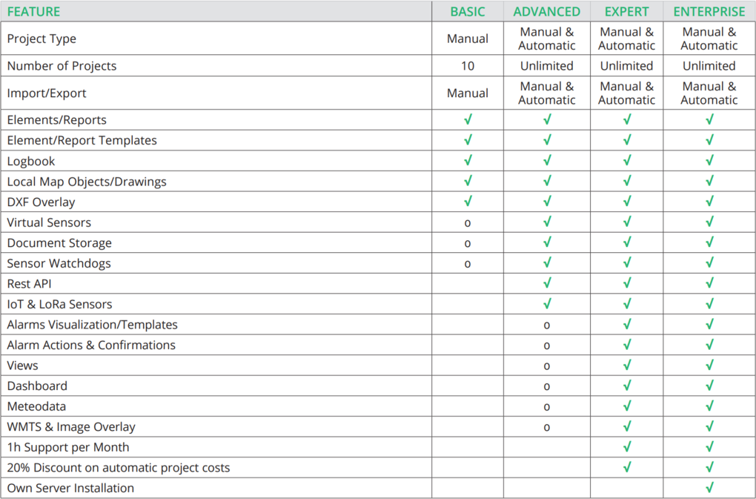Click the ADVANCED checkmark for Rest API
Image resolution: width=756 pixels, height=499 pixels.
pos(547,282)
